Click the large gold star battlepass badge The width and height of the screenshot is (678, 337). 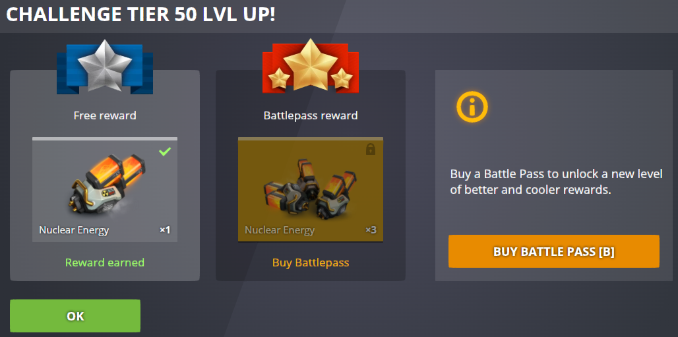(x=311, y=65)
